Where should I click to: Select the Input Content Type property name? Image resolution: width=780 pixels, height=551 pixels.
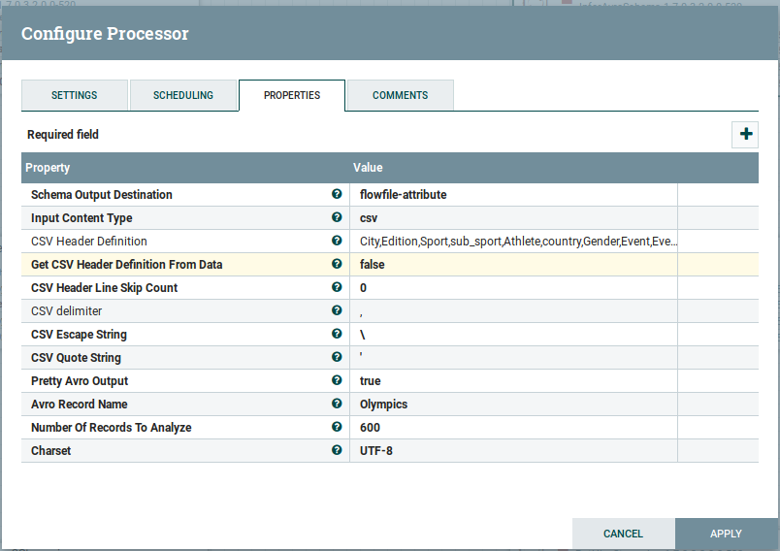81,218
